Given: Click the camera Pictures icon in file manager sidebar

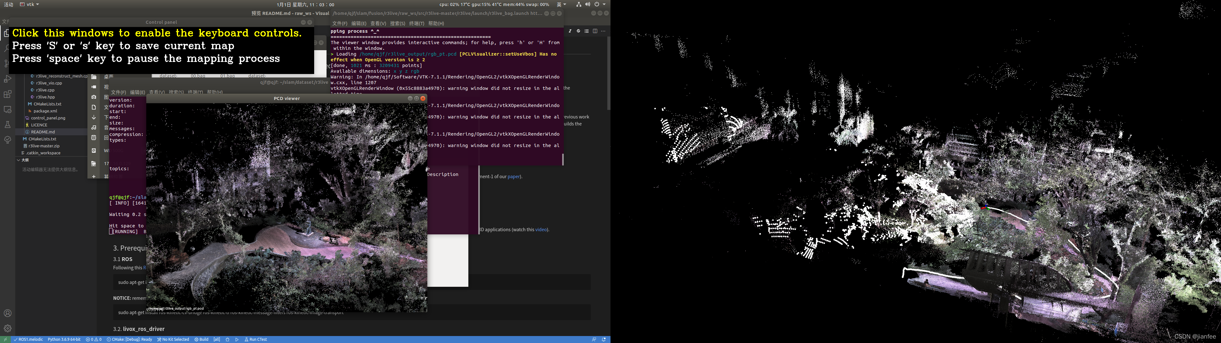Looking at the screenshot, I should [x=94, y=97].
